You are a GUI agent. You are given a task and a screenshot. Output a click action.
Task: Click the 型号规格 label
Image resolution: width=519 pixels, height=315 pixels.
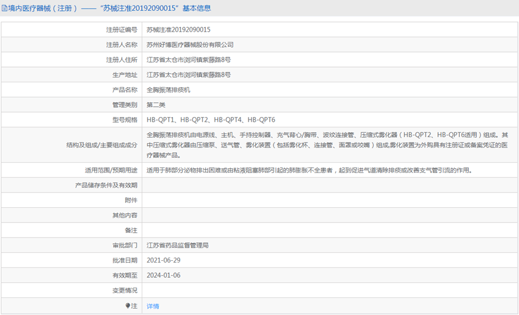click(125, 120)
